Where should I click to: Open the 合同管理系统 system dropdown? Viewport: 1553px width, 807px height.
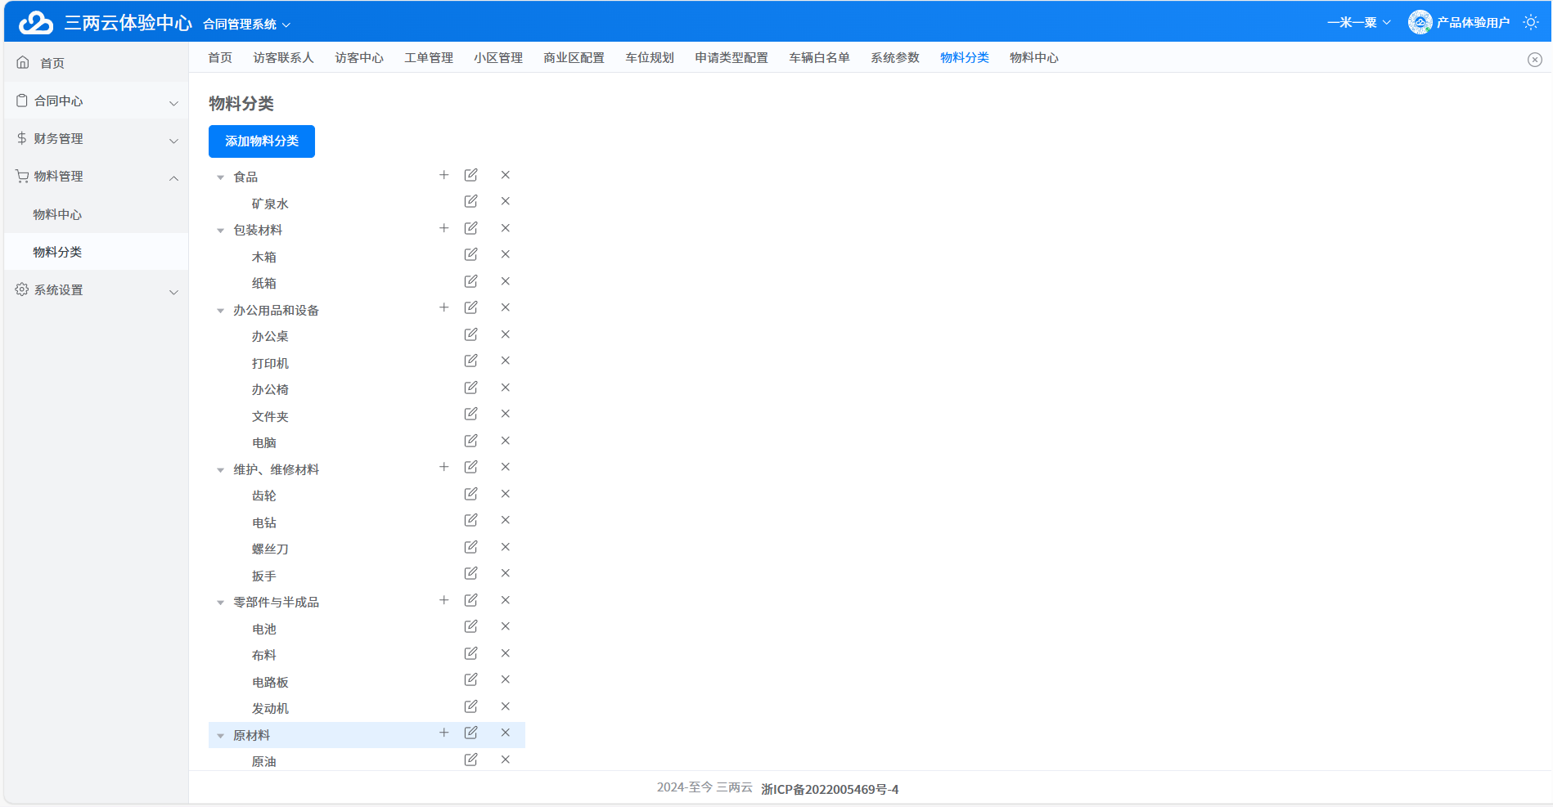click(x=247, y=25)
